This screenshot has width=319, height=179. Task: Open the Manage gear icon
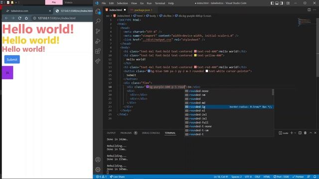[x=98, y=169]
